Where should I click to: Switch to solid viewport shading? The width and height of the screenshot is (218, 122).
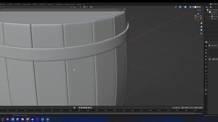pyautogui.click(x=195, y=7)
